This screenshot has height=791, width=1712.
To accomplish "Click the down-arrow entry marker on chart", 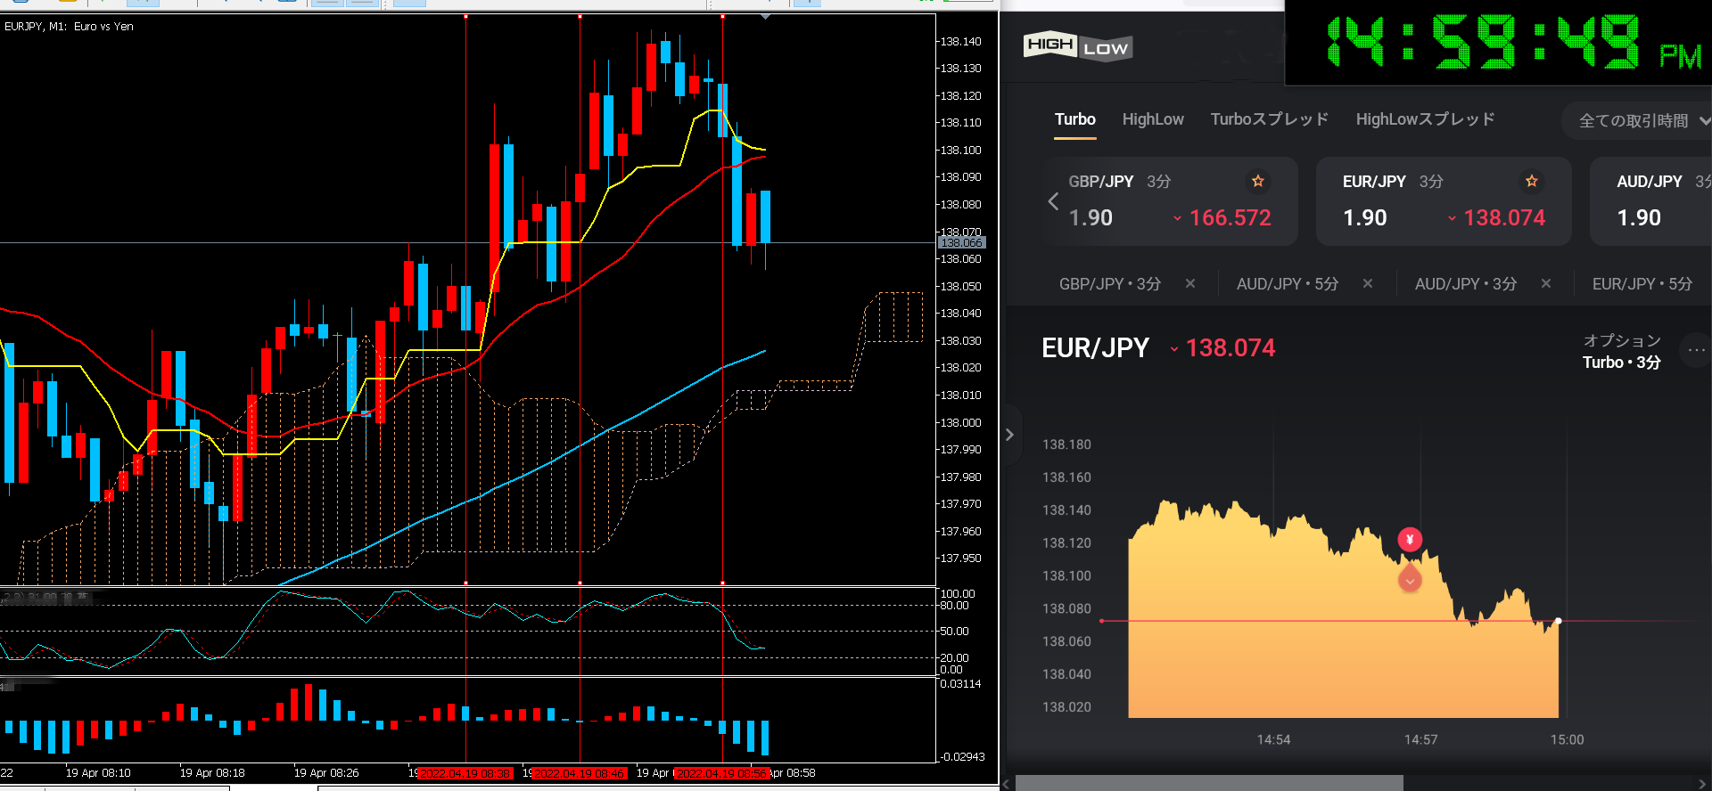I will point(1409,581).
